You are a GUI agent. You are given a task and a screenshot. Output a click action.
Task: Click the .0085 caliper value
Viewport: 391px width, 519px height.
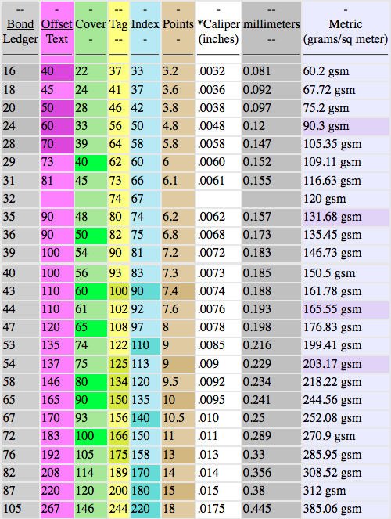(x=211, y=345)
